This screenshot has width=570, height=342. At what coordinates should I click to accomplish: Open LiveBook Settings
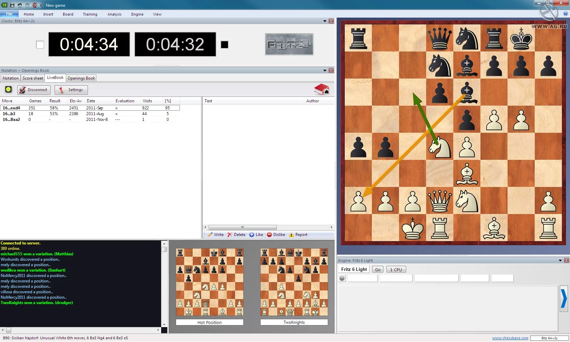click(x=71, y=90)
